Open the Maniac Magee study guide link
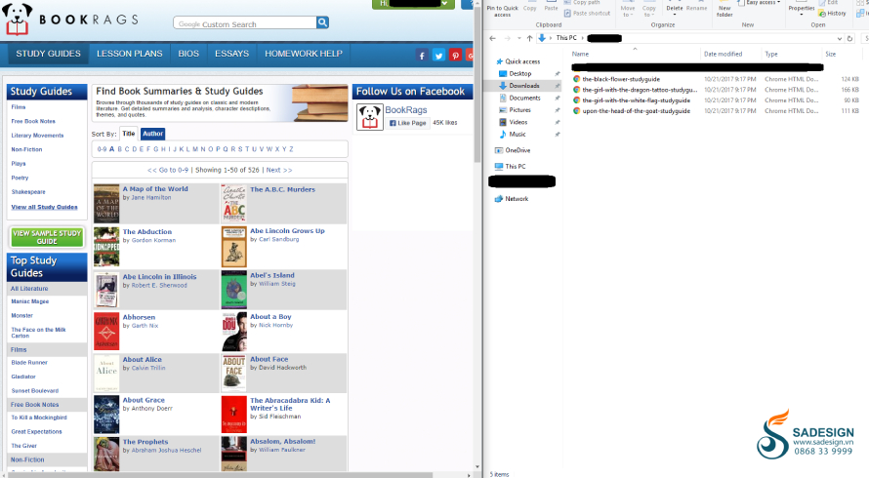The width and height of the screenshot is (869, 478). pos(30,301)
